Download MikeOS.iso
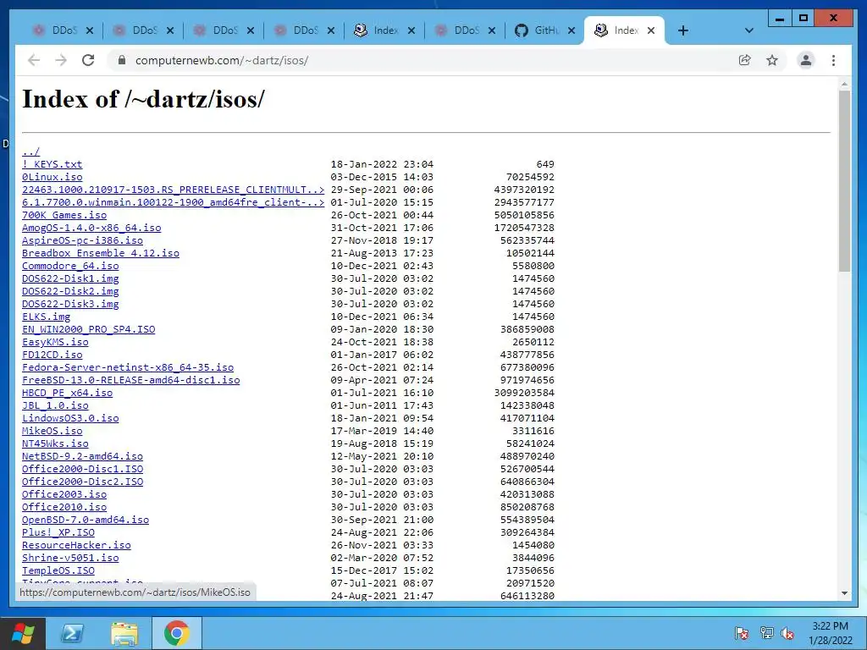This screenshot has height=650, width=867. pyautogui.click(x=52, y=431)
